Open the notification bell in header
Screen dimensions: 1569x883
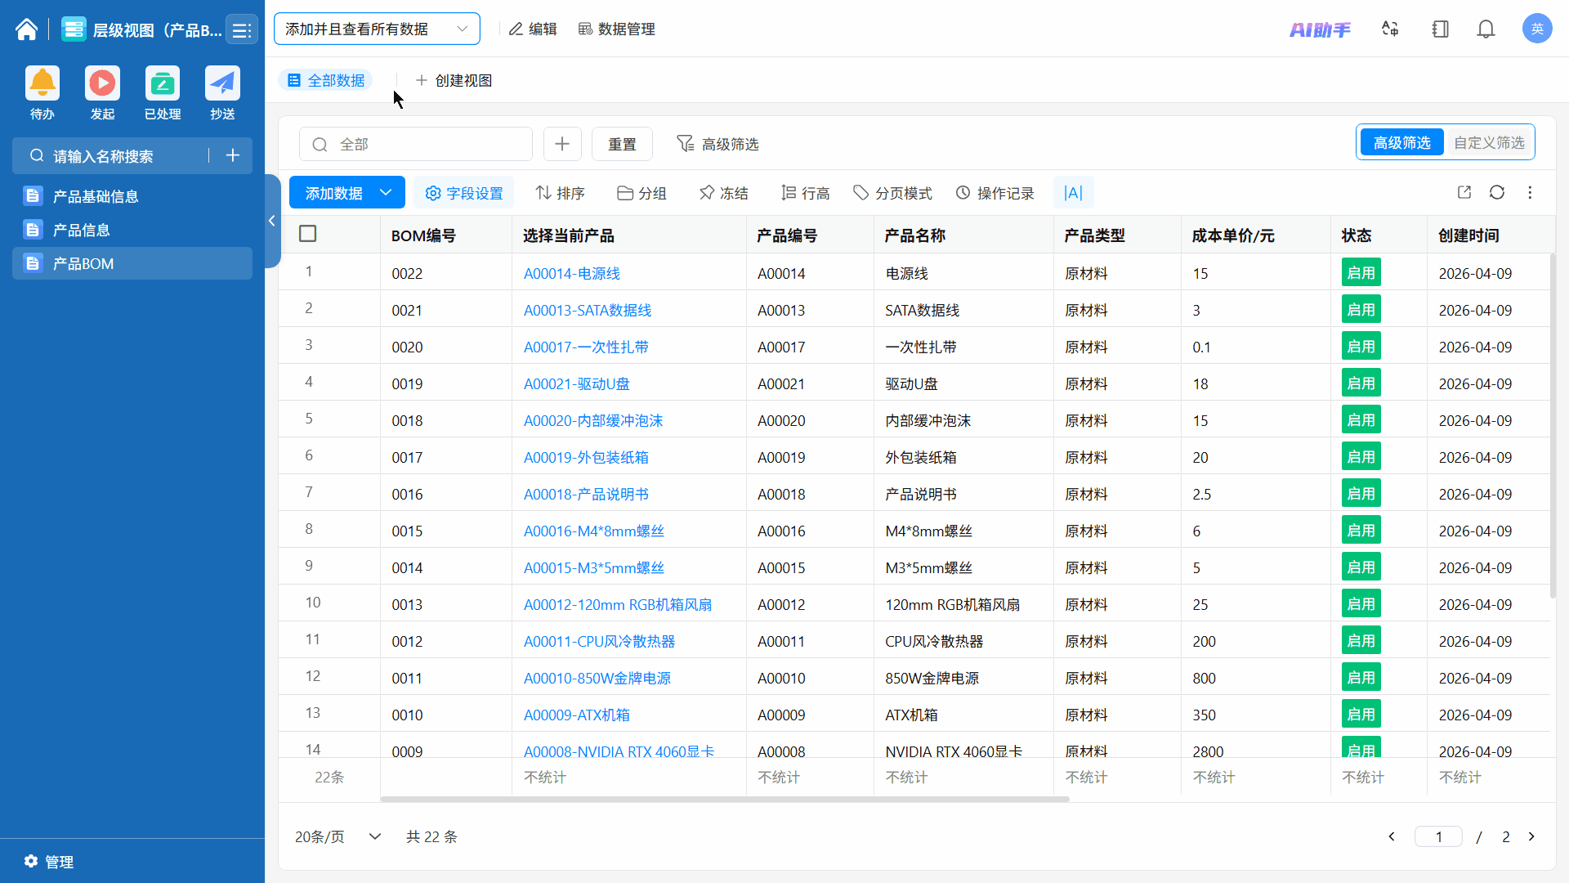1486,29
